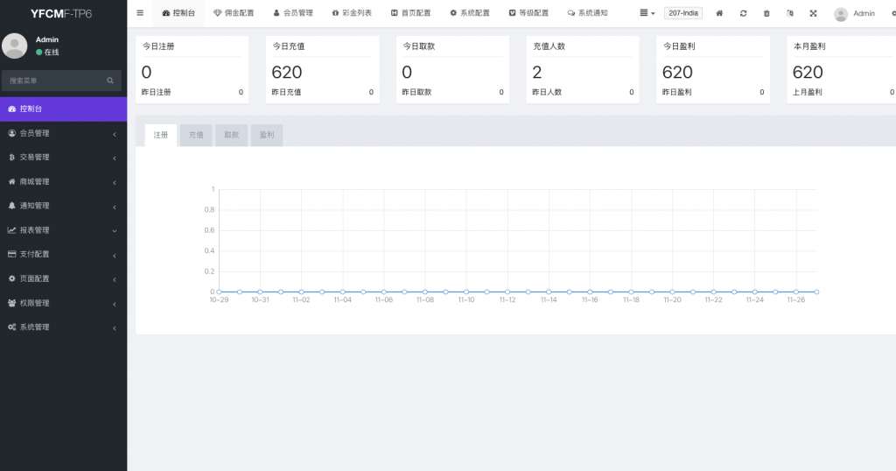Expand the 会员管理 sidebar menu

coord(63,133)
